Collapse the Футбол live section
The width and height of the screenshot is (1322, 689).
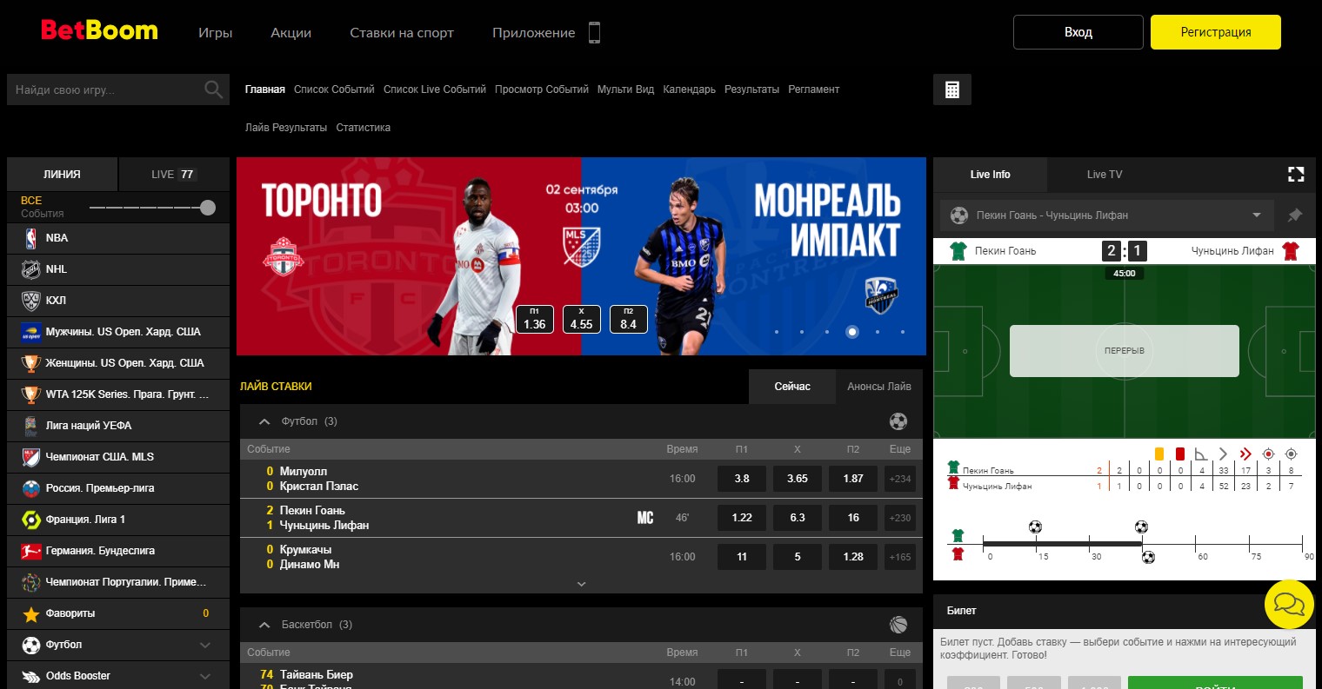pyautogui.click(x=265, y=421)
